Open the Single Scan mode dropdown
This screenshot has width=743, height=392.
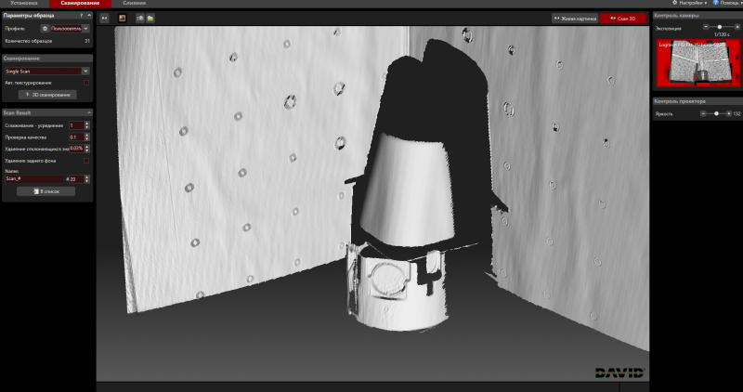tap(46, 71)
